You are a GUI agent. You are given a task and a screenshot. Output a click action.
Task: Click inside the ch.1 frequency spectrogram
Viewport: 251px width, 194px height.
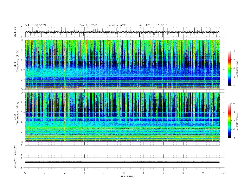[122, 65]
